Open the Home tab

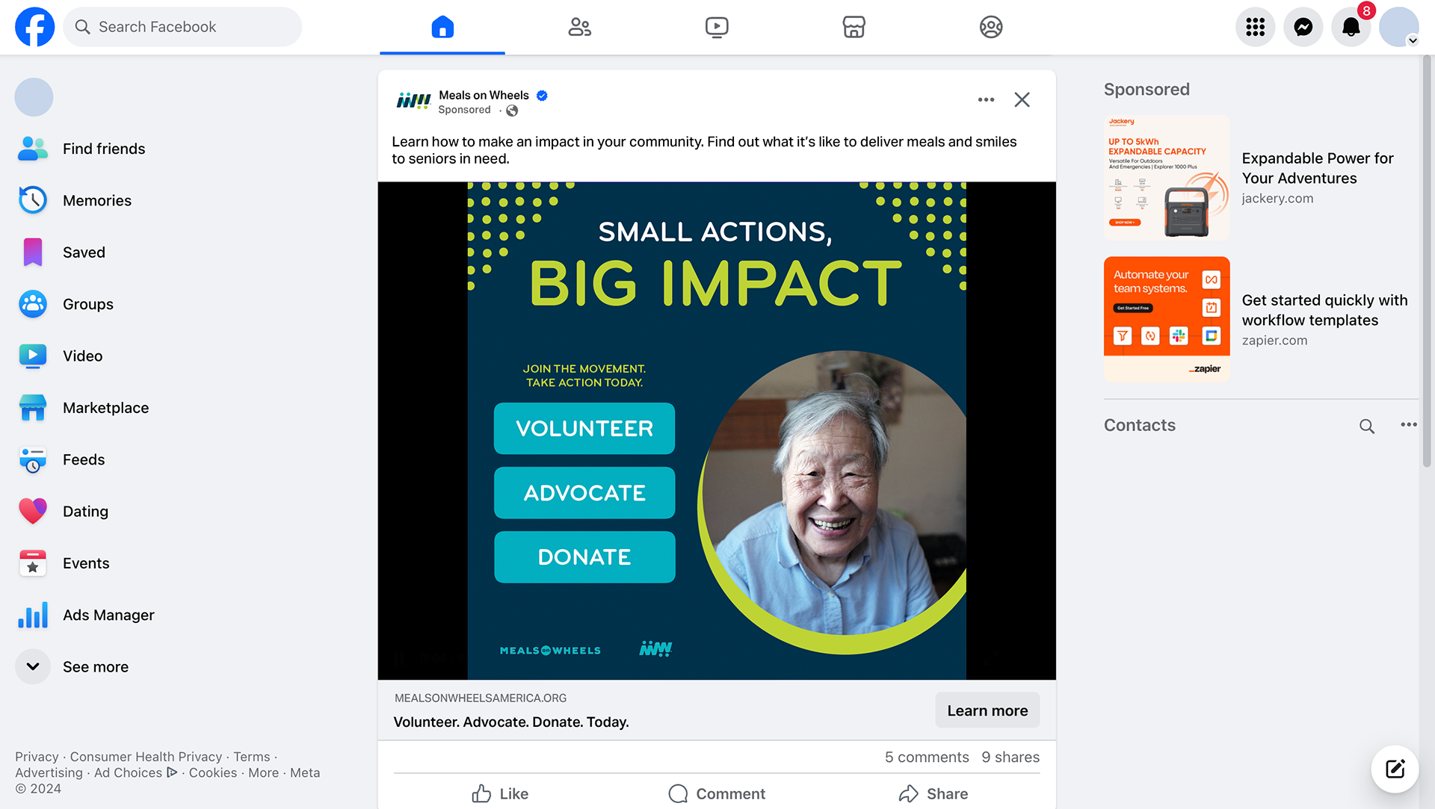coord(442,27)
